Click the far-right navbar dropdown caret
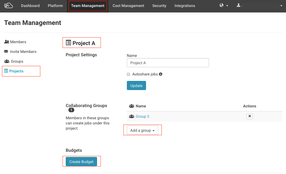This screenshot has width=286, height=174. [281, 6]
